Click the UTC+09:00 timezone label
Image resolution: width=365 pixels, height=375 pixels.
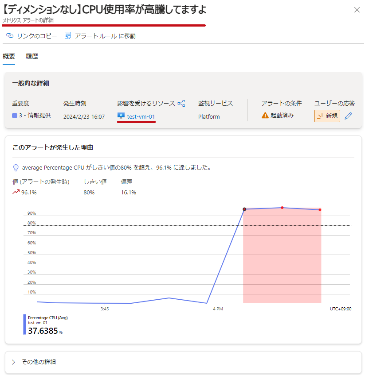pyautogui.click(x=341, y=309)
